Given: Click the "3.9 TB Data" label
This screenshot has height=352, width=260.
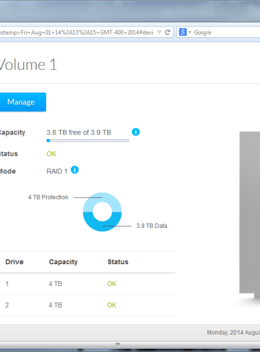Looking at the screenshot, I should pos(152,226).
